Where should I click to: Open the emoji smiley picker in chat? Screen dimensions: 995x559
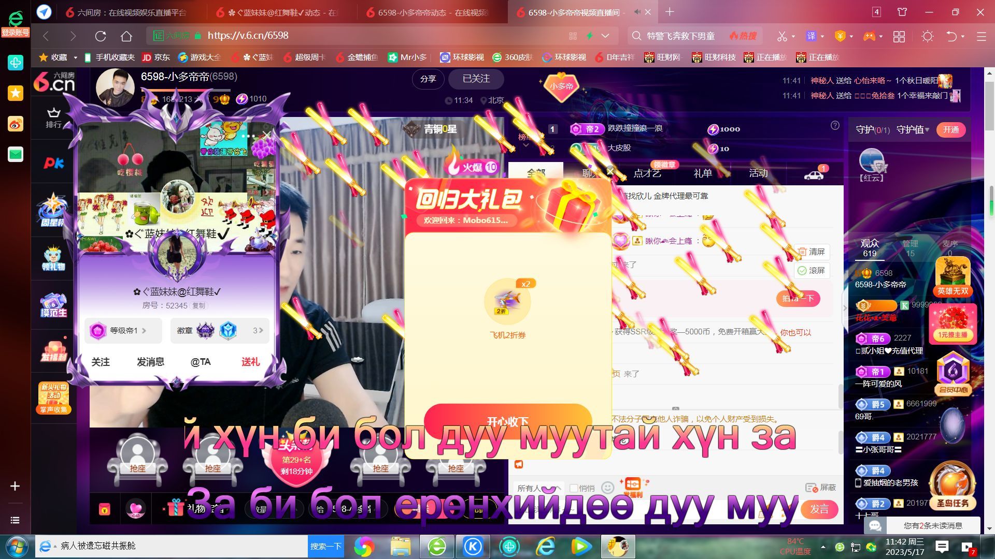tap(607, 488)
